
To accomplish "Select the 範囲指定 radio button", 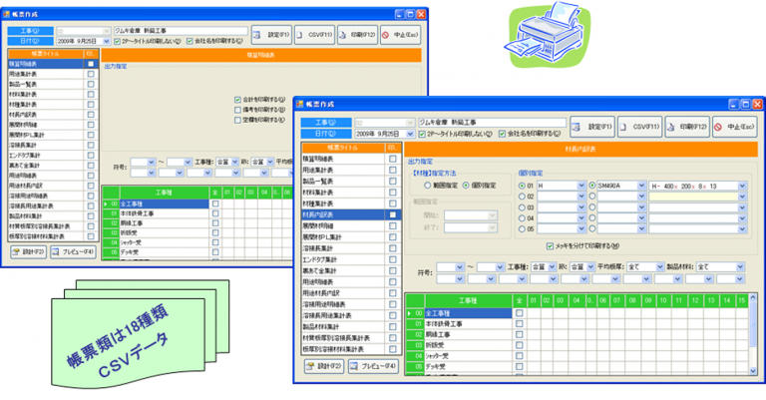I will 427,186.
